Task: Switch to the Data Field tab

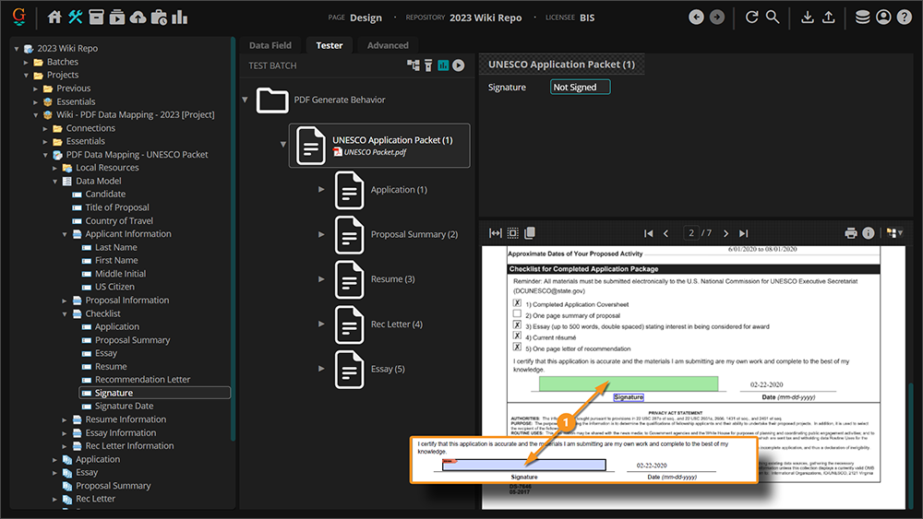Action: coord(270,45)
